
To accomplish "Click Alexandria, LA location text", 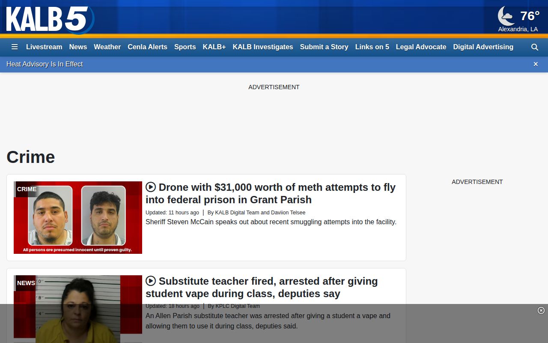I will click(518, 29).
